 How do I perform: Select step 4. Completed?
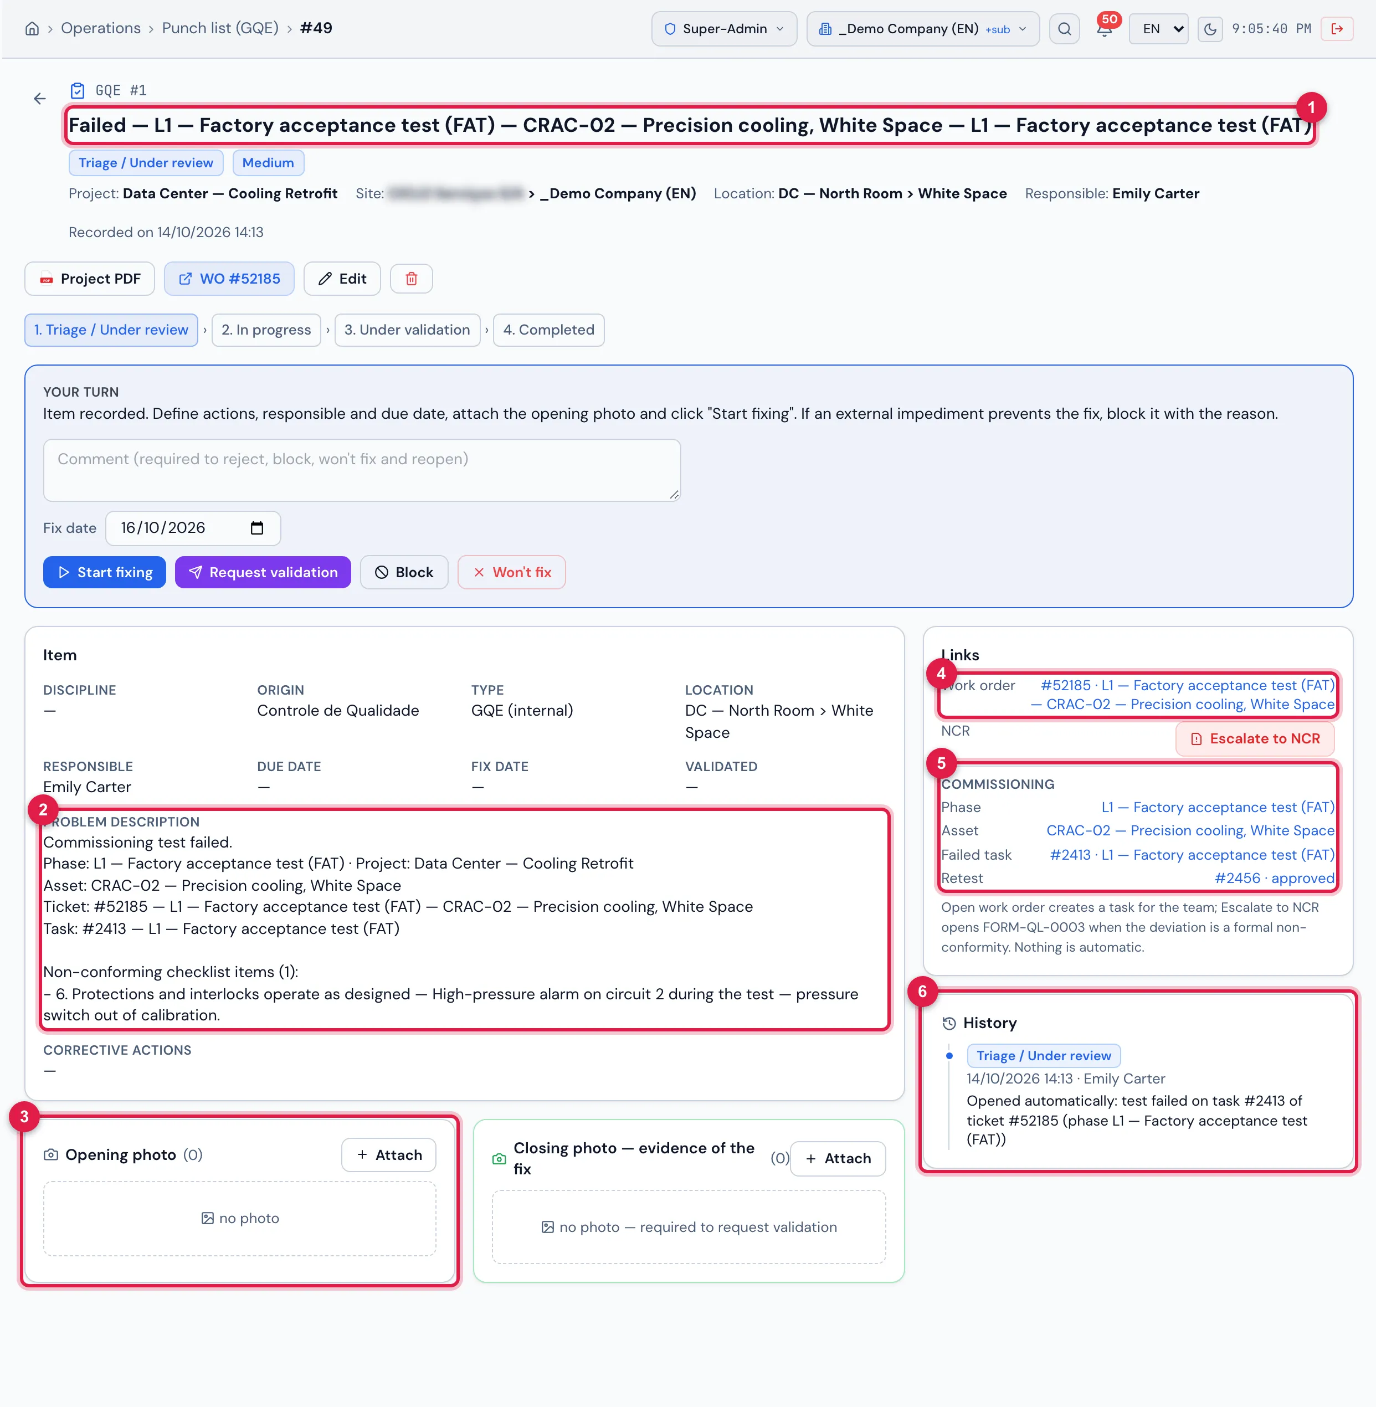(548, 330)
